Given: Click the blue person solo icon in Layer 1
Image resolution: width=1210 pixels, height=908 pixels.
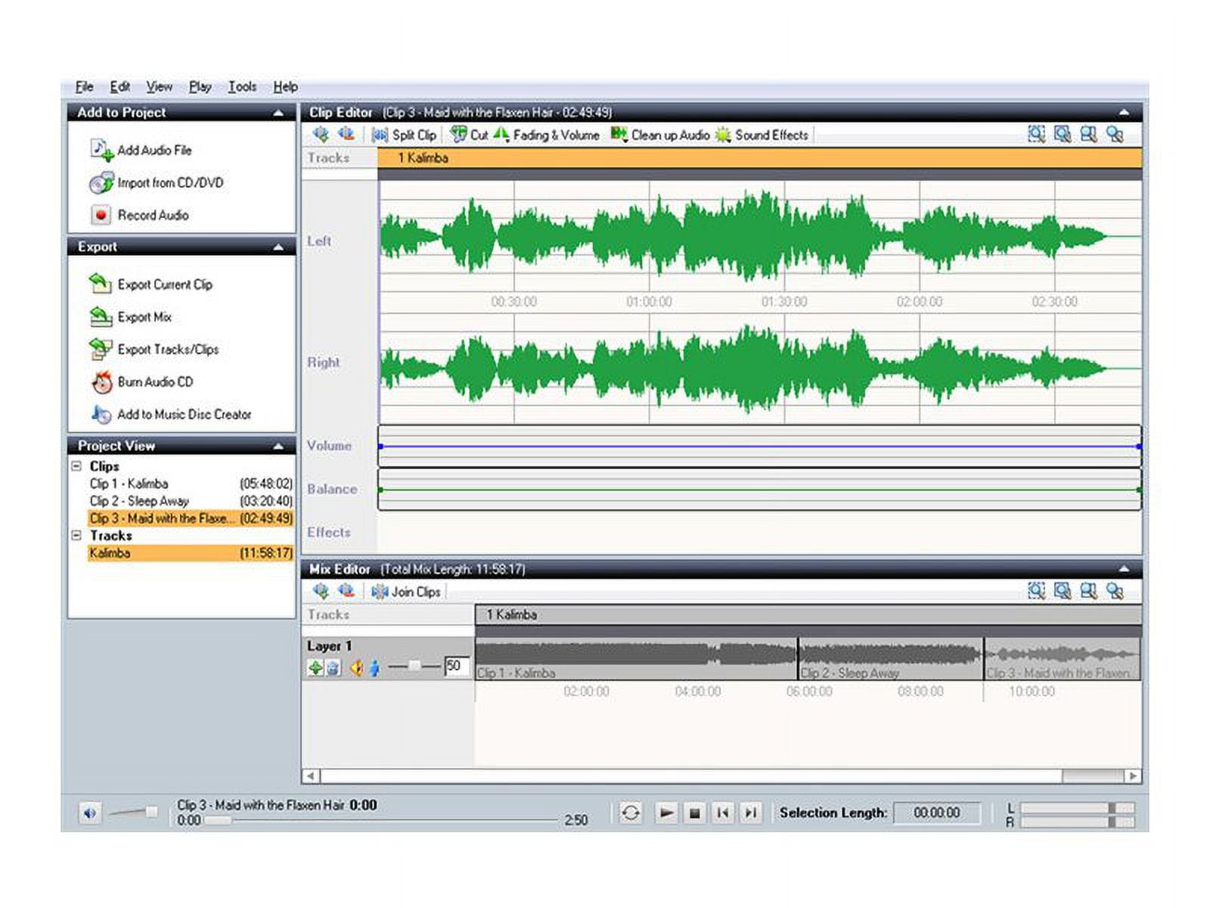Looking at the screenshot, I should [374, 667].
